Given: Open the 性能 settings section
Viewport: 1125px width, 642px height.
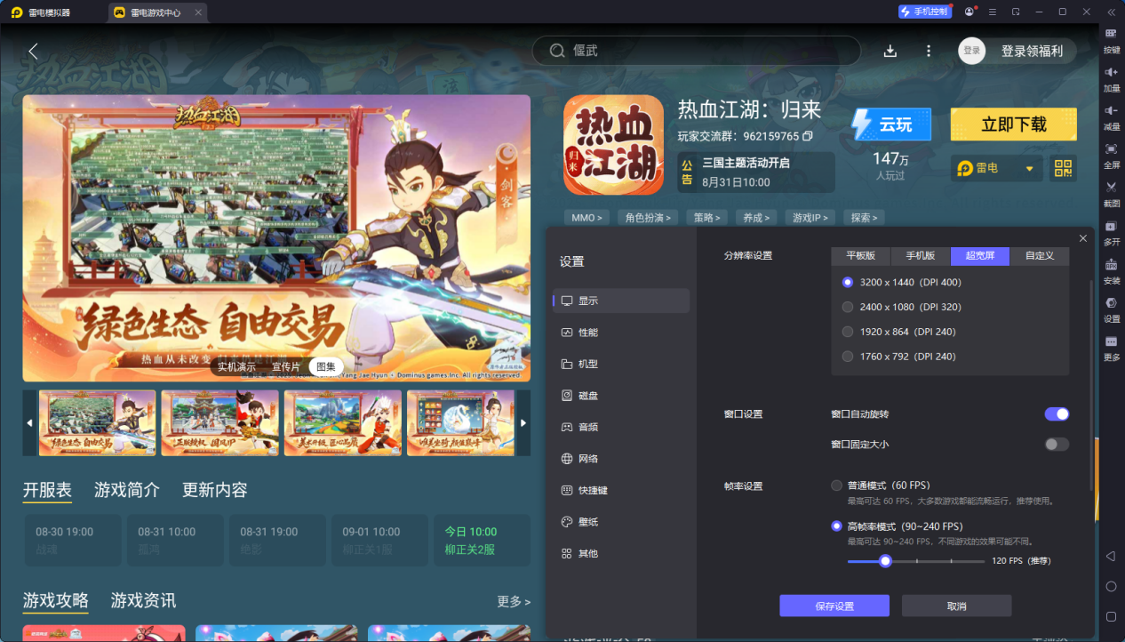Looking at the screenshot, I should [x=621, y=332].
